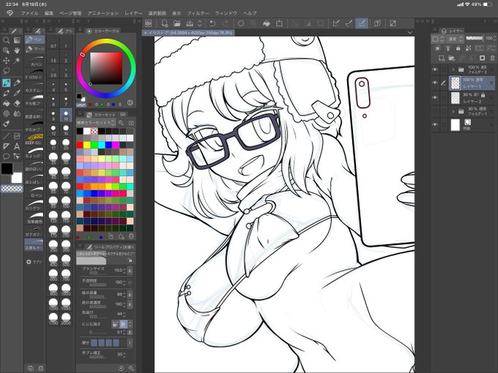Select the Auto select magic wand tool
The image size is (498, 373).
17,61
